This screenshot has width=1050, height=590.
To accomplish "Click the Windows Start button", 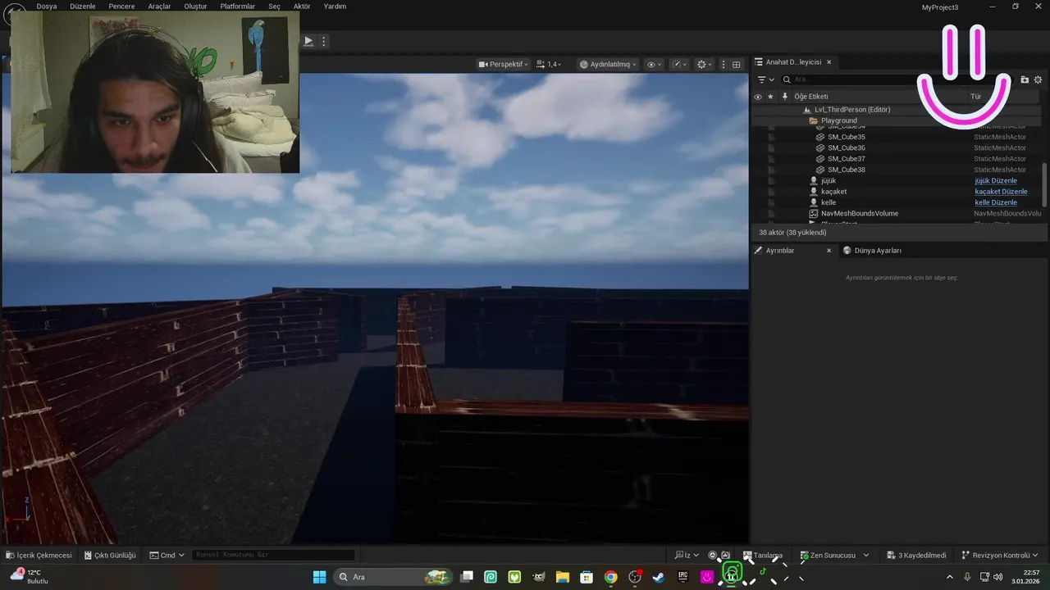I will point(319,577).
